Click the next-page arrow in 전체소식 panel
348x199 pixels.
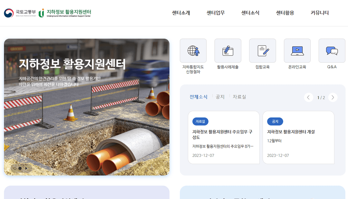pyautogui.click(x=333, y=97)
